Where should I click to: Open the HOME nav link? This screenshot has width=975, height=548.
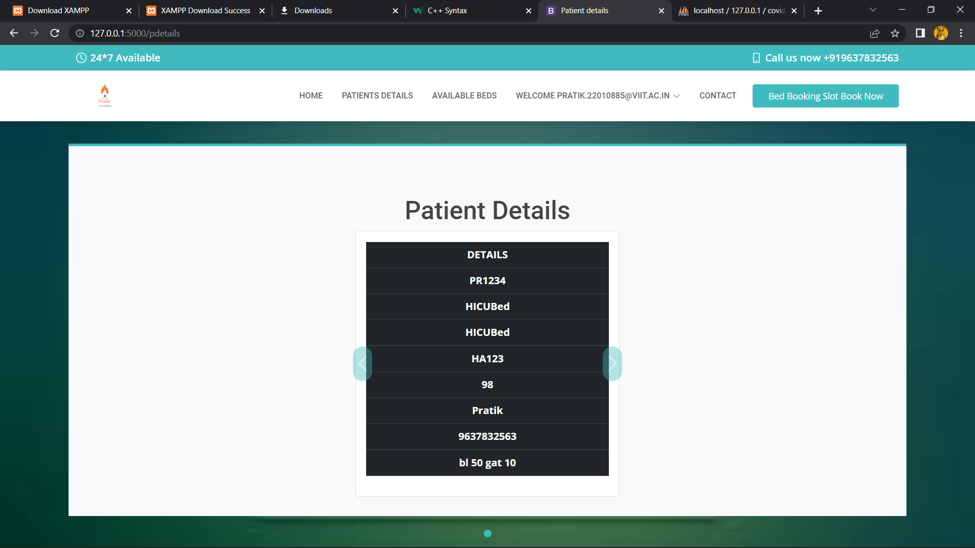[311, 95]
